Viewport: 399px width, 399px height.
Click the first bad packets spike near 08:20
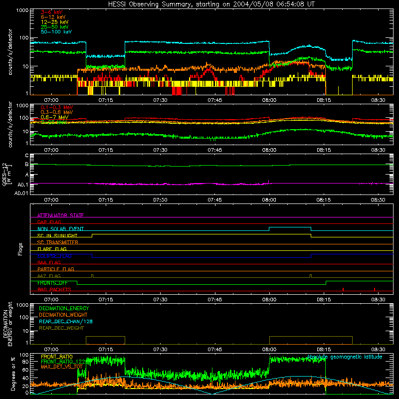coord(343,289)
